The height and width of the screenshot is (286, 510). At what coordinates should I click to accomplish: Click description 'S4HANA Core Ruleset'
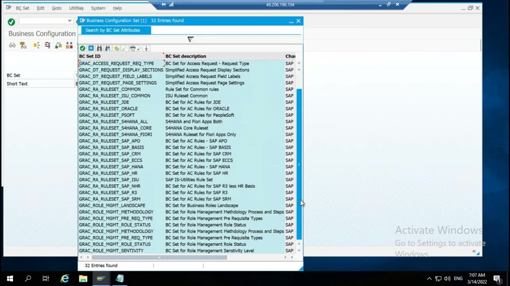[x=187, y=128]
